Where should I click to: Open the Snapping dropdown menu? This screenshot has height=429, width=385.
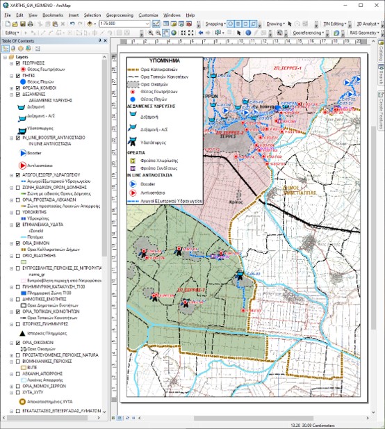tap(215, 24)
